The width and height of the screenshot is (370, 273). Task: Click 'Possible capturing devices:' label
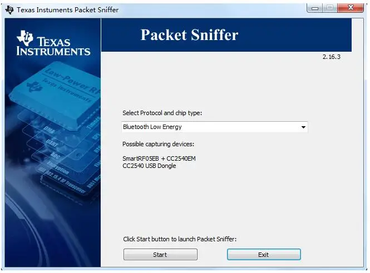[x=159, y=144]
